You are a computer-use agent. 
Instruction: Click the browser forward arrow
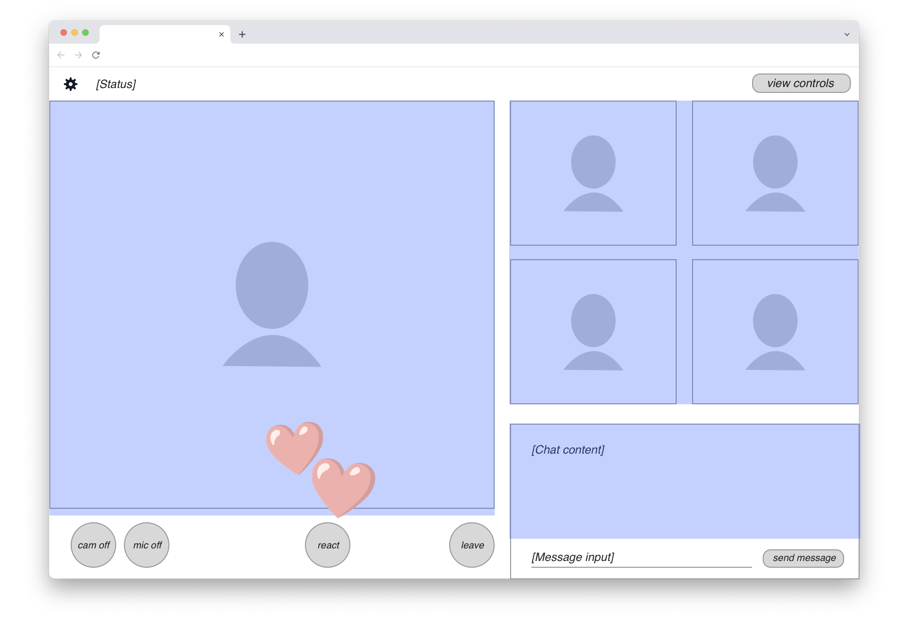[x=78, y=55]
